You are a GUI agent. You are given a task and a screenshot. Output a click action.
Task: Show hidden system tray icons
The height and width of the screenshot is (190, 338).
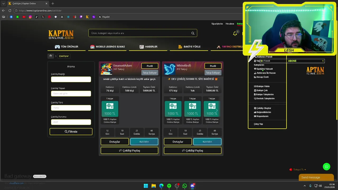point(304,186)
